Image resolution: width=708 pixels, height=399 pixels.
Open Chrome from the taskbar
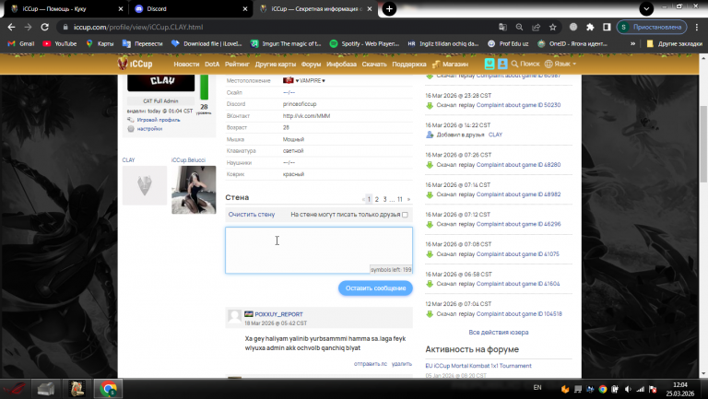108,389
